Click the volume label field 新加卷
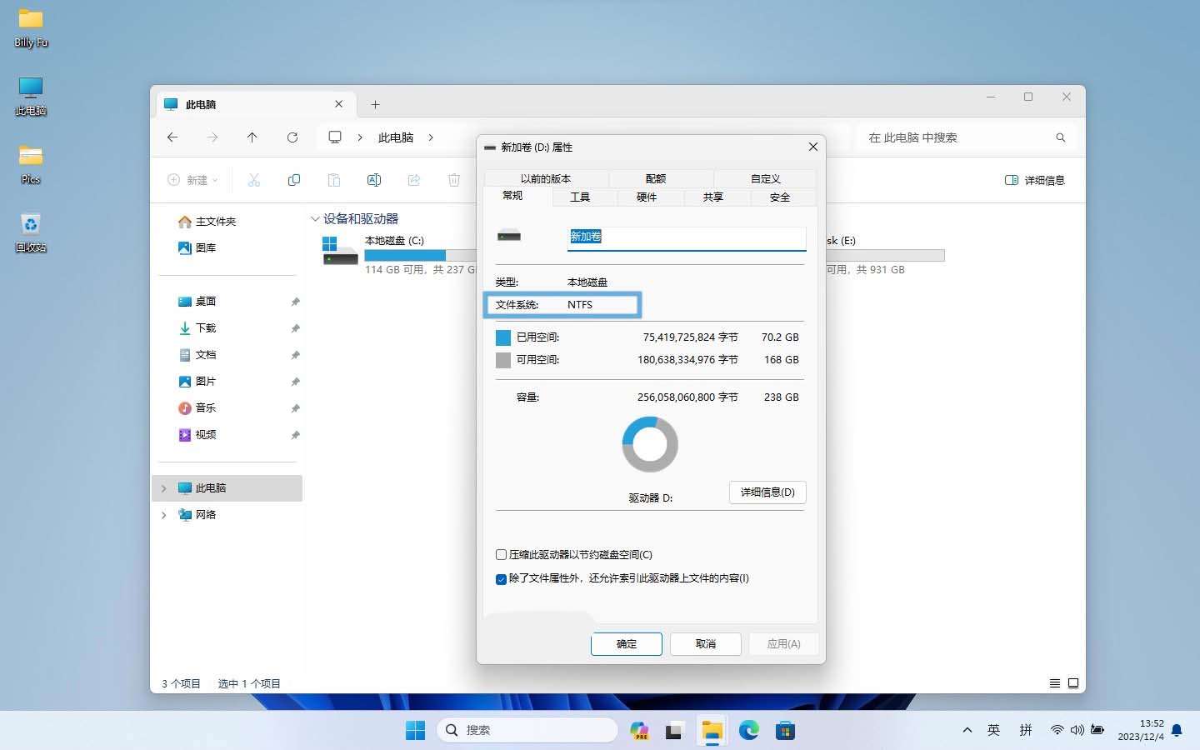 coord(687,237)
